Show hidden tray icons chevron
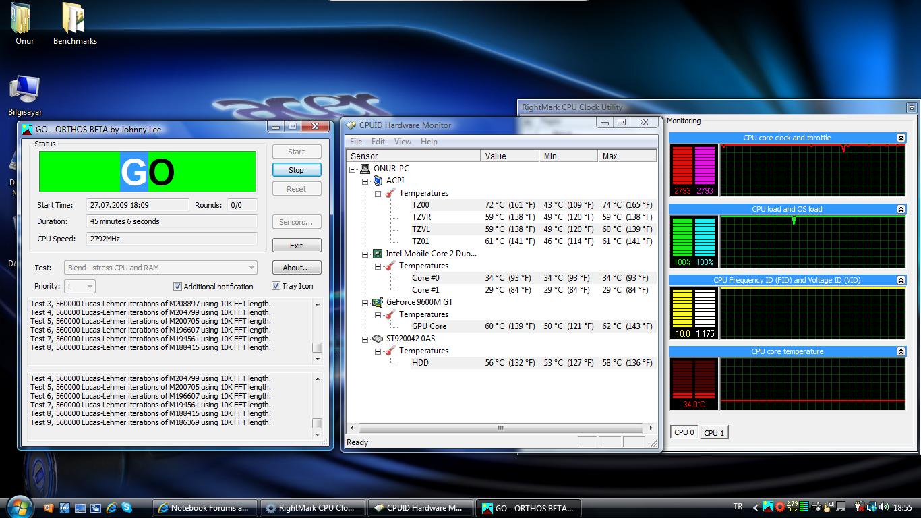 point(756,507)
